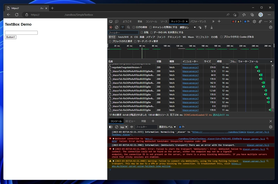Reload the page with refresh icon
The width and height of the screenshot is (278, 184).
[17, 15]
